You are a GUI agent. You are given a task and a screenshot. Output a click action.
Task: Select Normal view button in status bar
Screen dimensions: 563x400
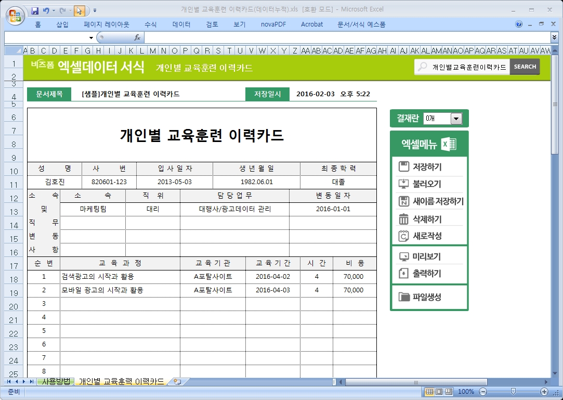click(x=429, y=392)
